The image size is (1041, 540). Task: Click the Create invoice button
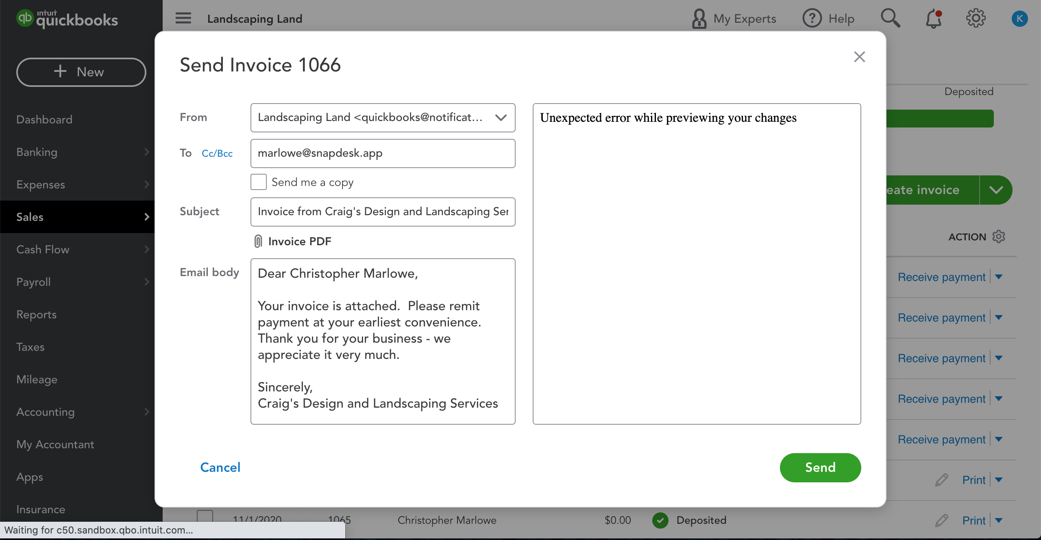tap(933, 190)
